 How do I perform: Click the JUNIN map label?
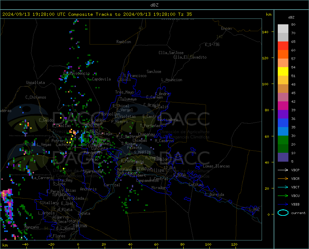[x=139, y=162]
